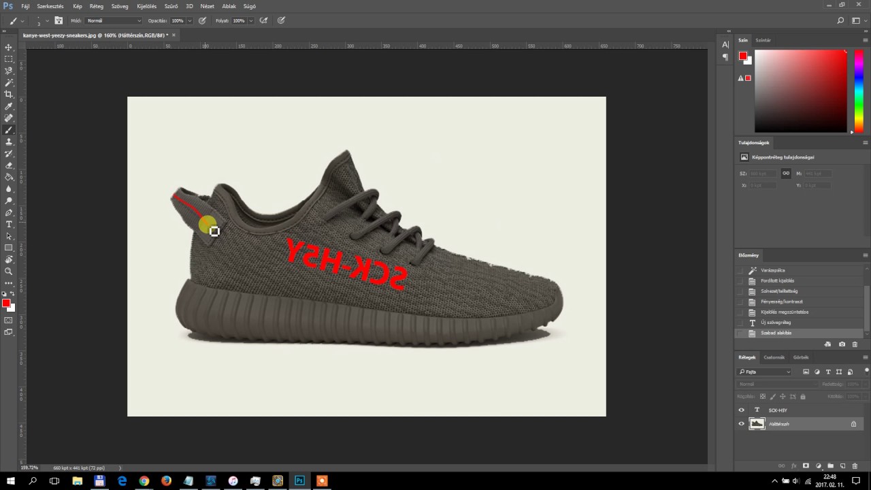Select the Rectangle shape tool

(9, 248)
